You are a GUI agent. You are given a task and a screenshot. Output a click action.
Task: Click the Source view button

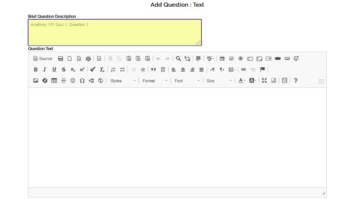point(43,59)
